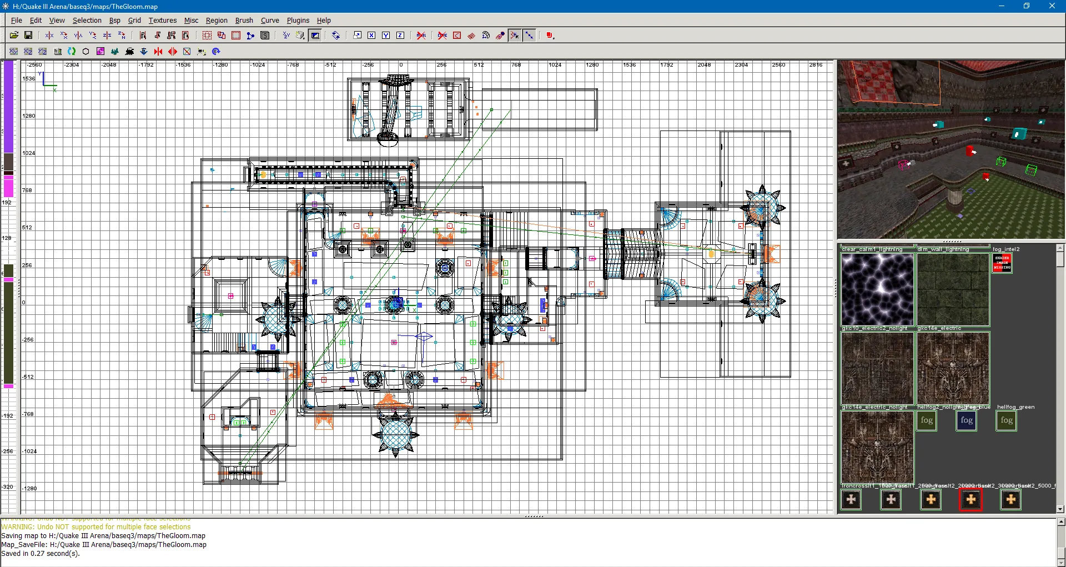This screenshot has width=1066, height=567.
Task: Click the YZ view plugin icon
Action: 43,51
